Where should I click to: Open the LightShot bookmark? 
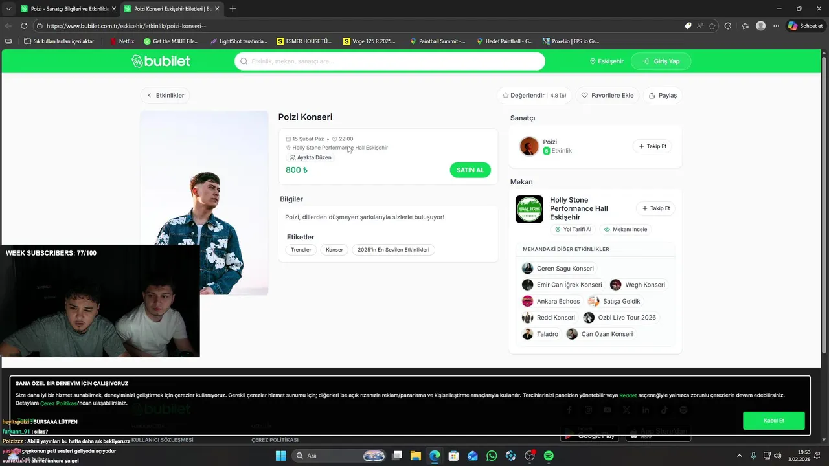pos(238,41)
